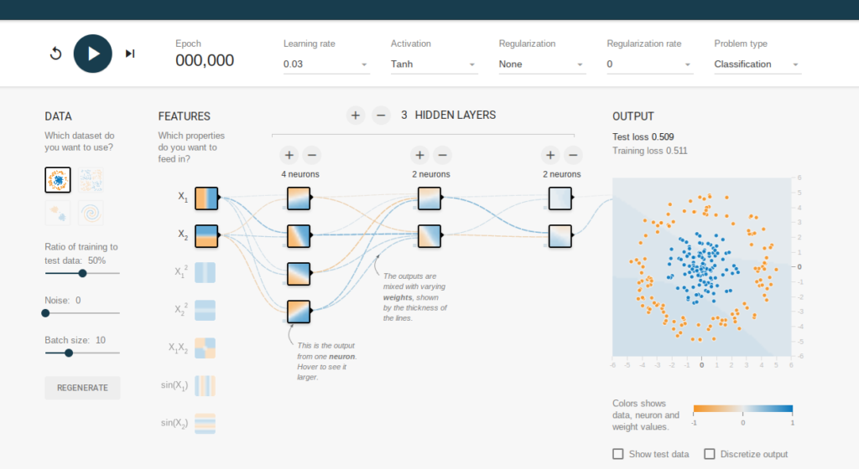859x469 pixels.
Task: Add a neuron to the third hidden layer
Action: (550, 155)
